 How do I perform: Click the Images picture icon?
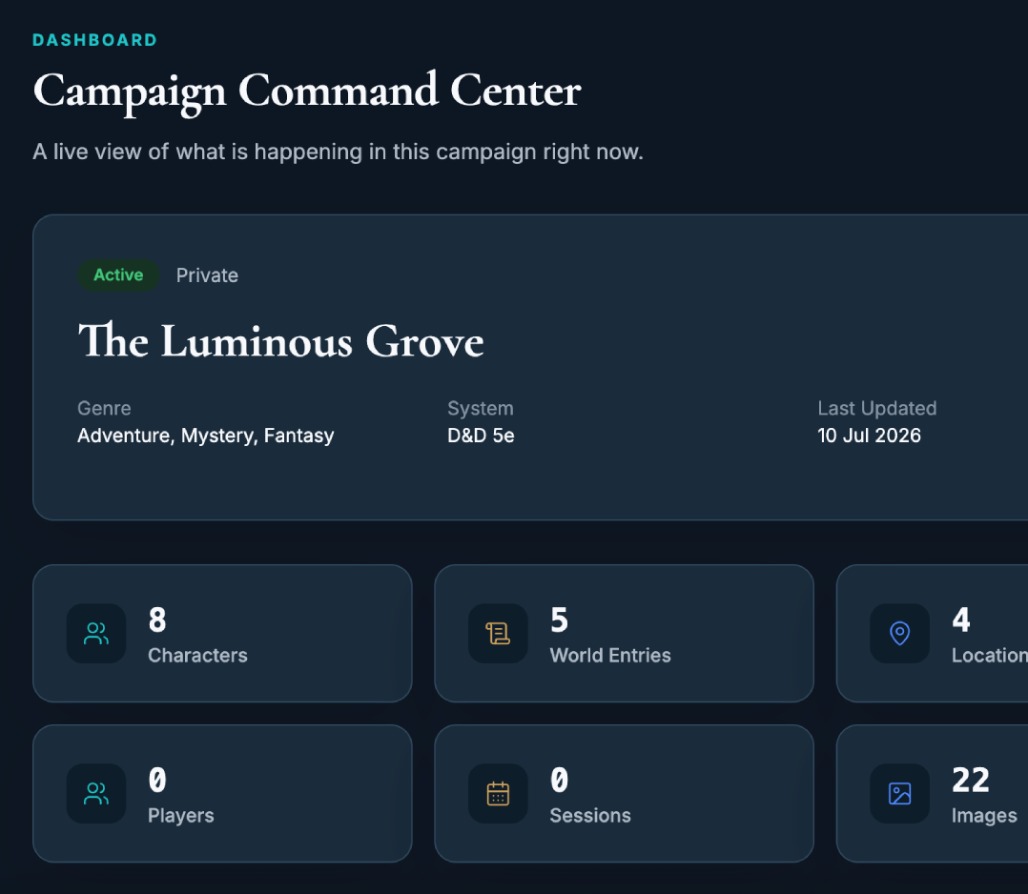[x=899, y=794]
